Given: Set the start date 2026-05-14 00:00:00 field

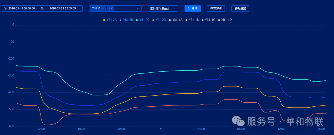Looking at the screenshot, I should pos(22,8).
